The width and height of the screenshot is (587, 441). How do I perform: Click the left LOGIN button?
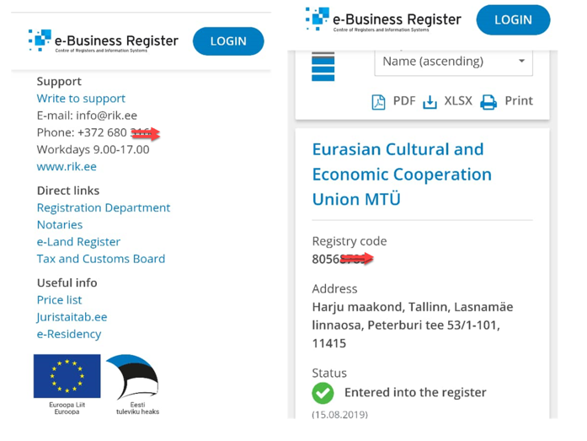[x=228, y=41]
